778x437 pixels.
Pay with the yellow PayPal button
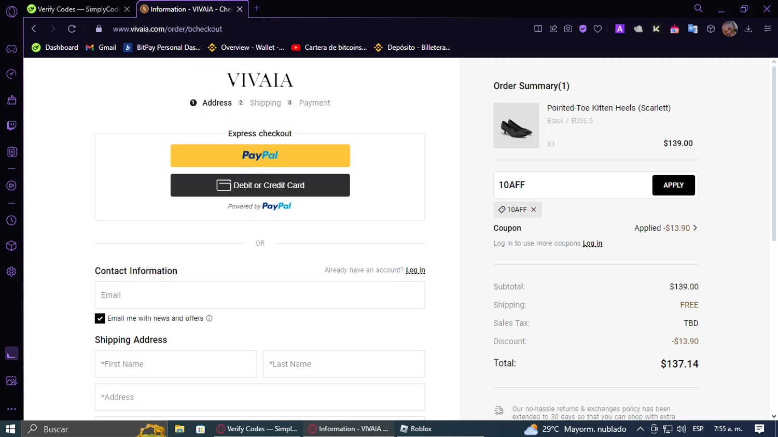point(260,156)
